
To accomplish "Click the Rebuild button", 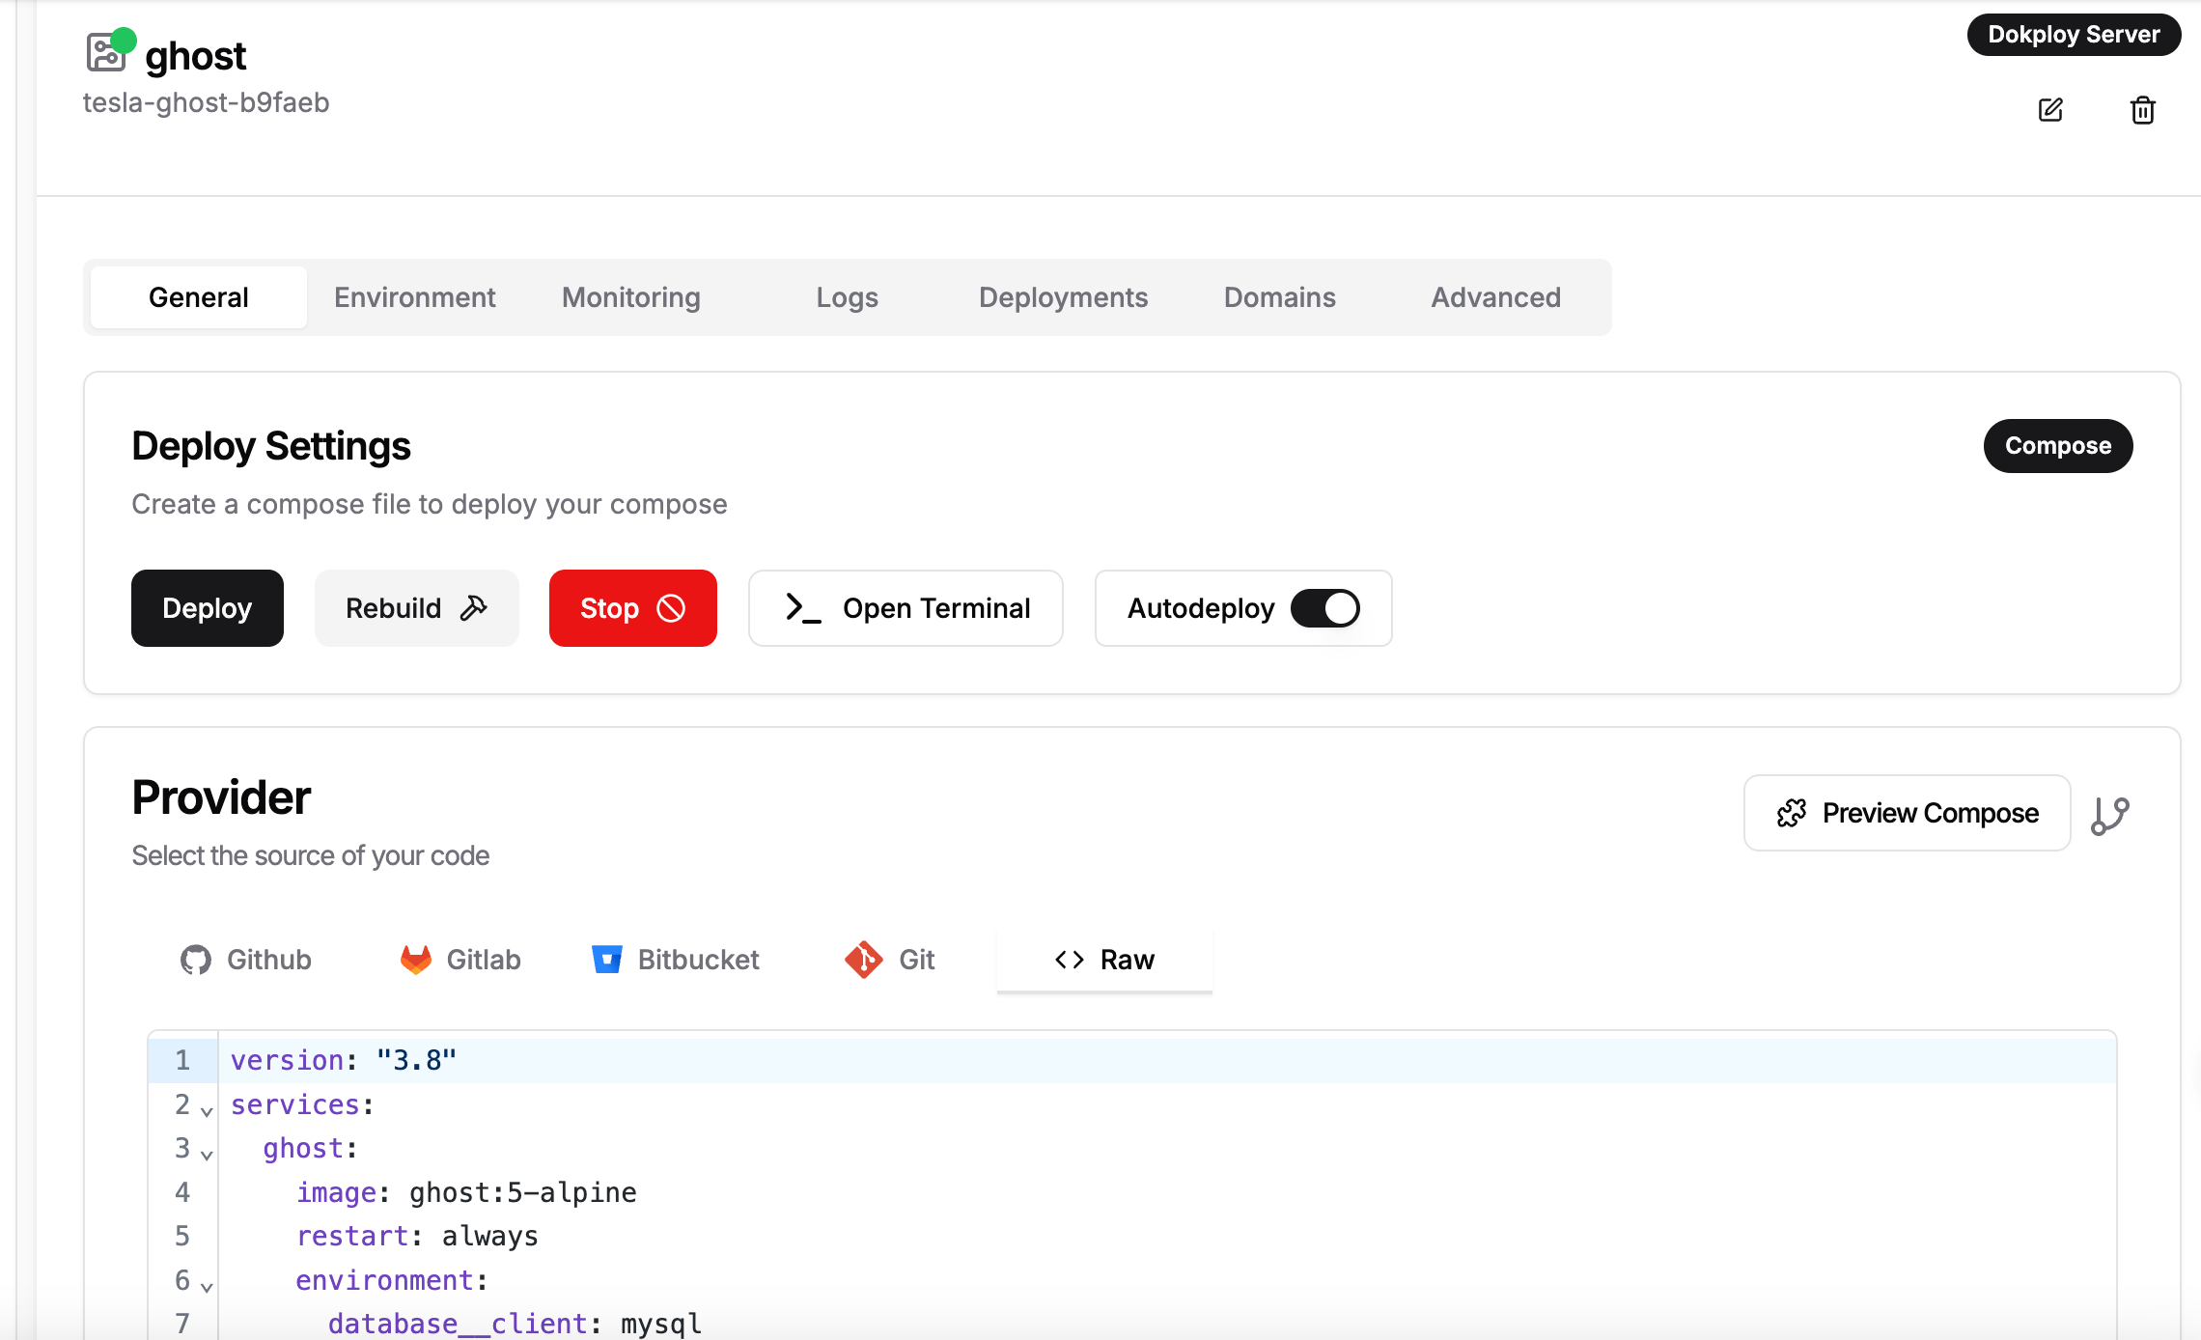I will 417,608.
